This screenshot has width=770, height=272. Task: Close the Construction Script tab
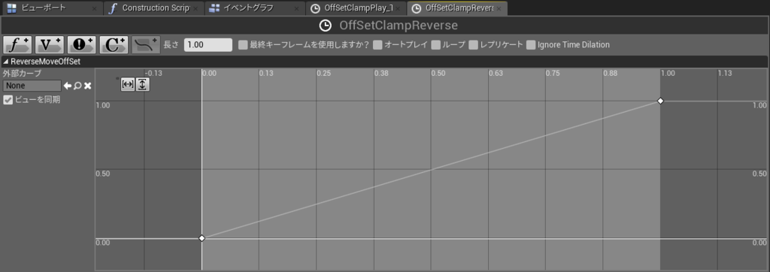[x=196, y=9]
